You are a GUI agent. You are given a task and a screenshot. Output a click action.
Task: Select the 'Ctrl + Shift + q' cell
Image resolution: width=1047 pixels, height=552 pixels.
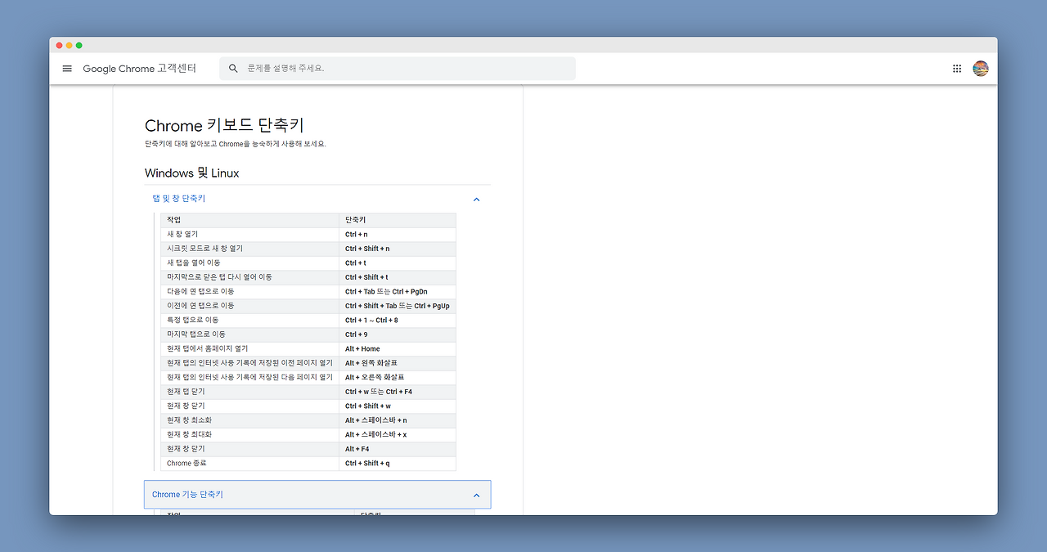tap(398, 463)
